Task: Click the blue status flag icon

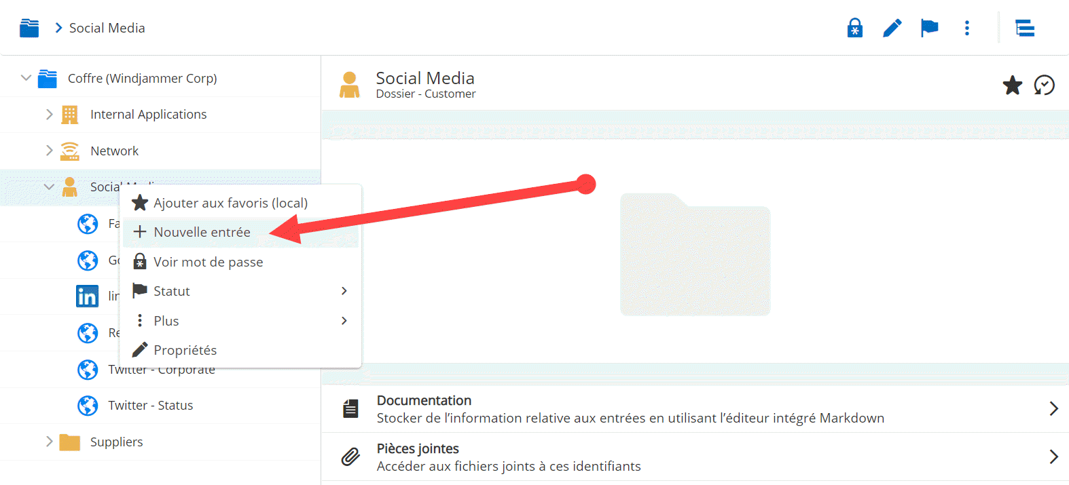Action: (929, 28)
